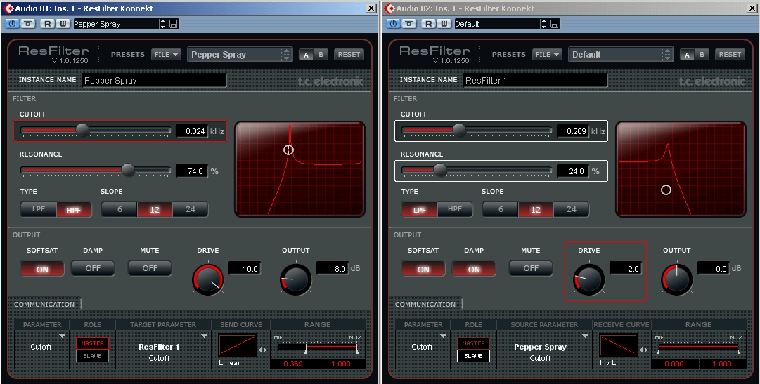Select B compare slot in Pepper Spray

tap(321, 55)
